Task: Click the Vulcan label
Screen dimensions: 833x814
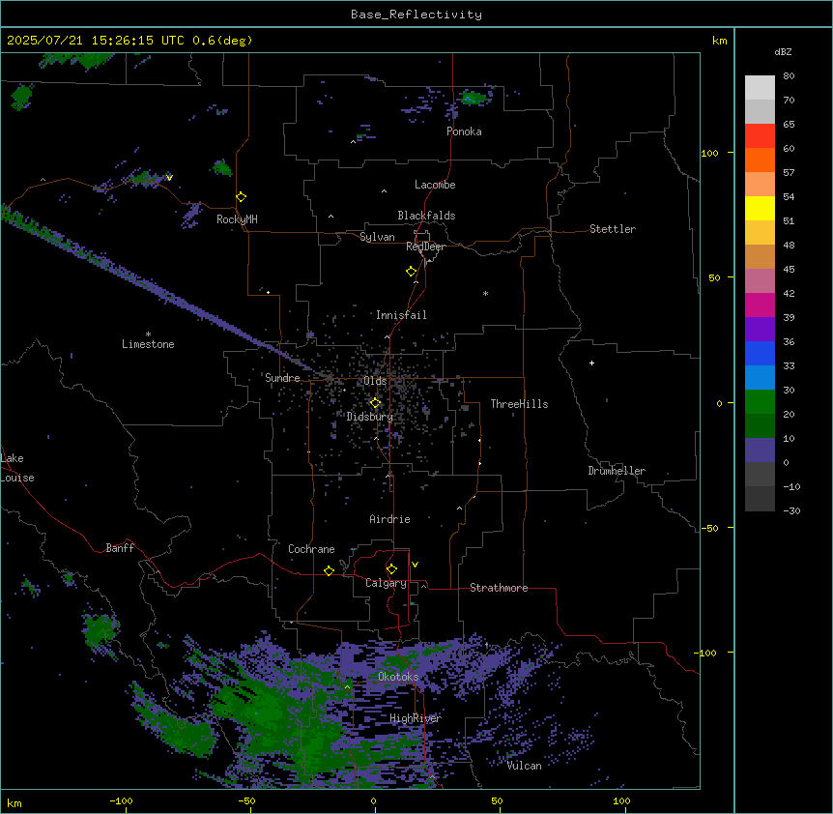Action: [x=525, y=766]
